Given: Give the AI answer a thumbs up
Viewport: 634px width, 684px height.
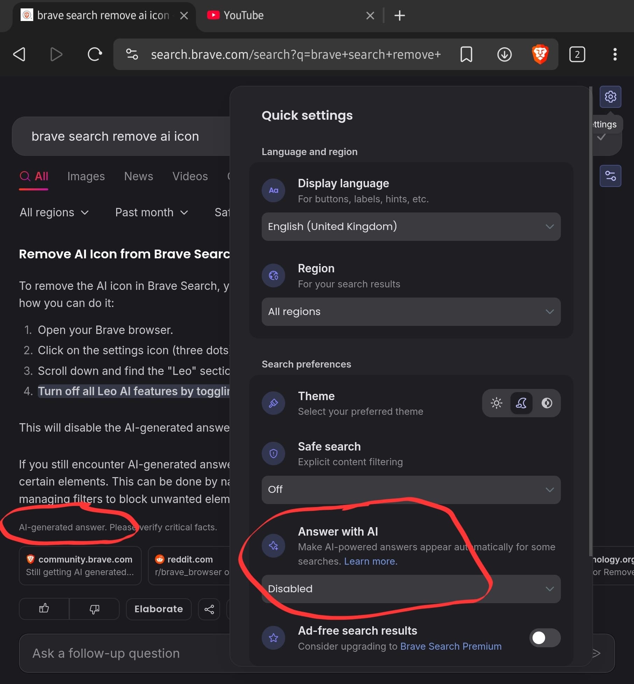Looking at the screenshot, I should 44,609.
